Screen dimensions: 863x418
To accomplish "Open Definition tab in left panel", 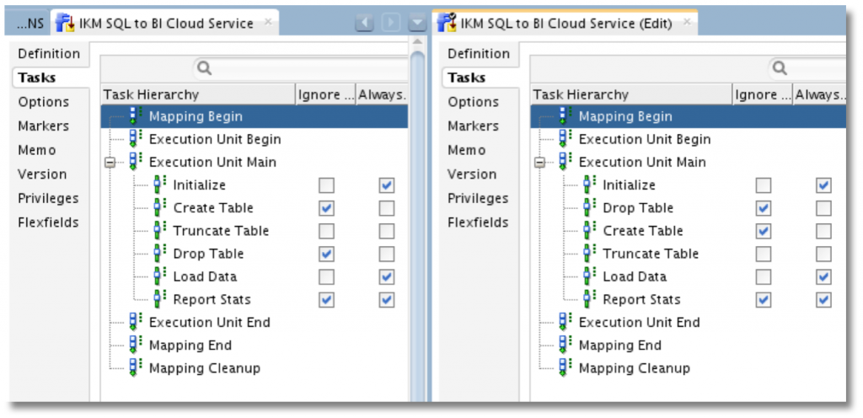I will pos(49,53).
